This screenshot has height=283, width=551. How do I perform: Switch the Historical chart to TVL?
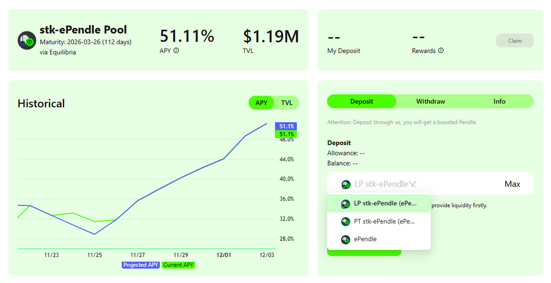tap(287, 103)
